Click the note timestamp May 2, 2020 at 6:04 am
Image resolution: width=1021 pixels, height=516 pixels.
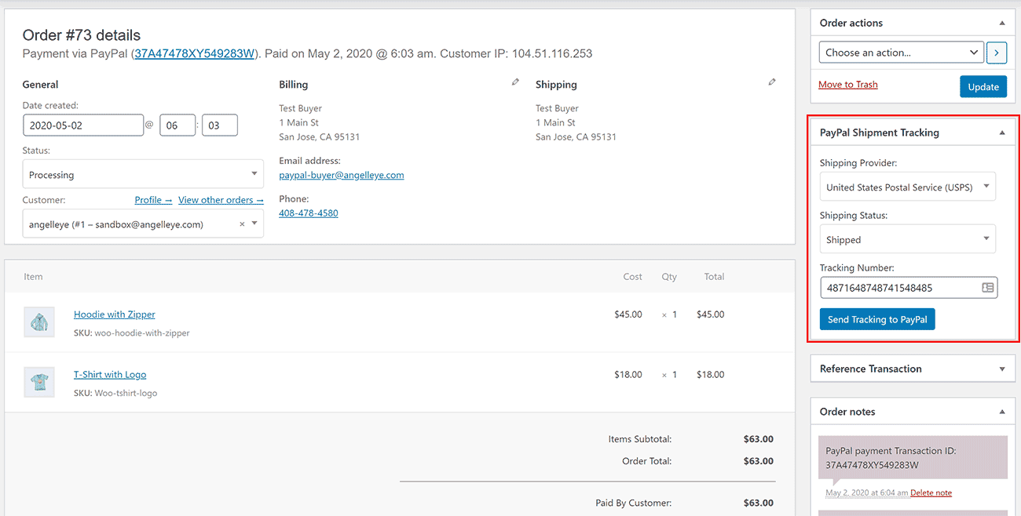866,493
